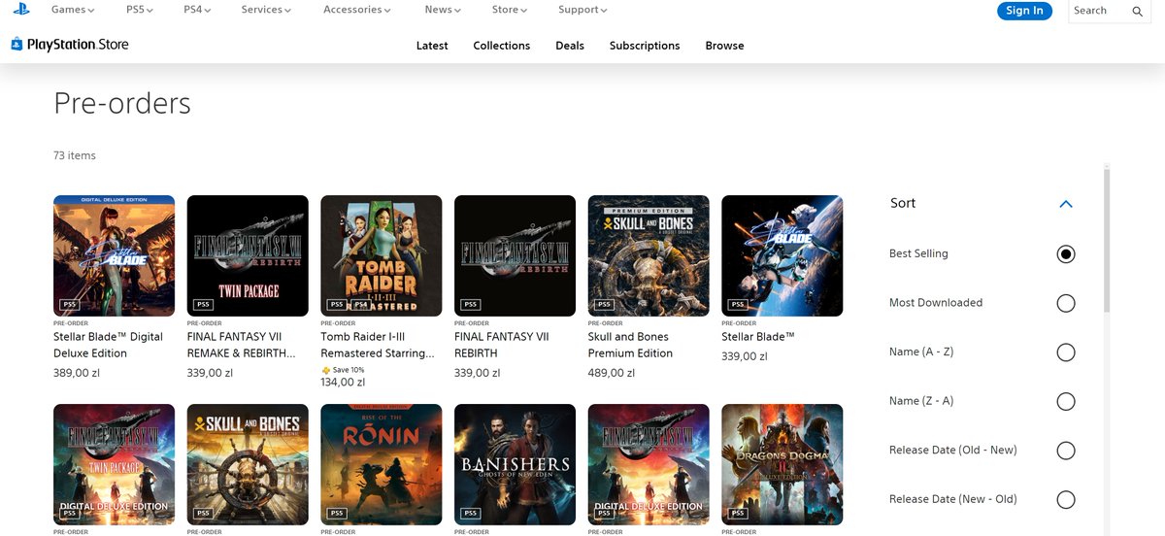
Task: Collapse the Sort panel chevron
Action: click(x=1066, y=204)
